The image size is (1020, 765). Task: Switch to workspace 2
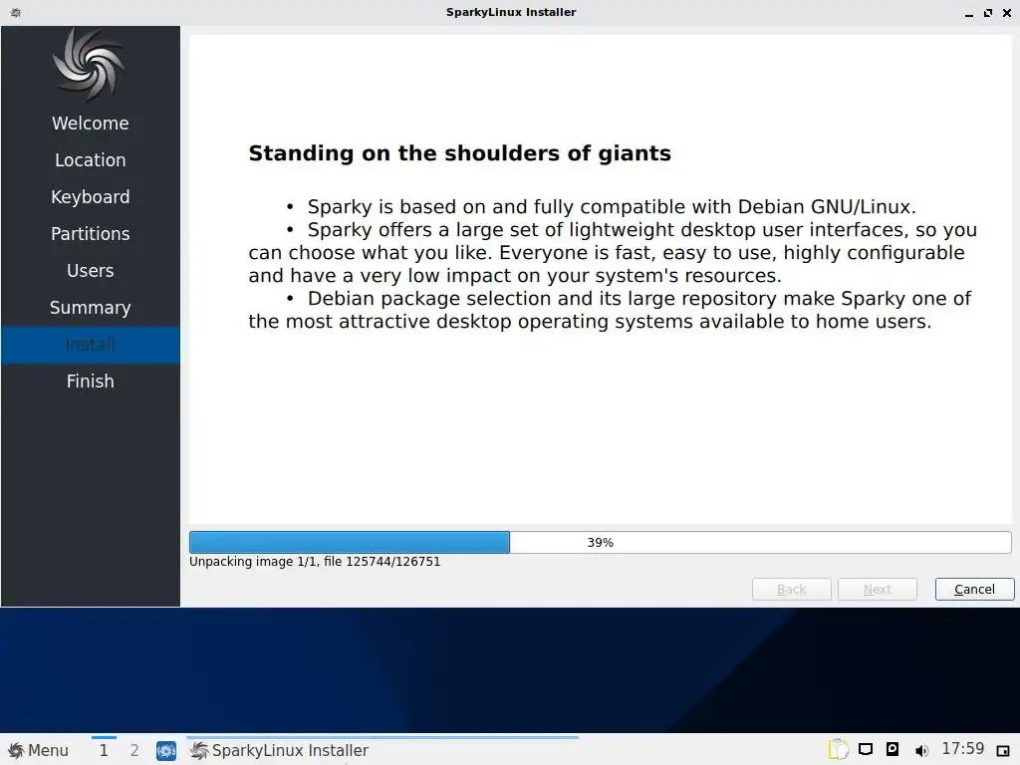point(134,750)
